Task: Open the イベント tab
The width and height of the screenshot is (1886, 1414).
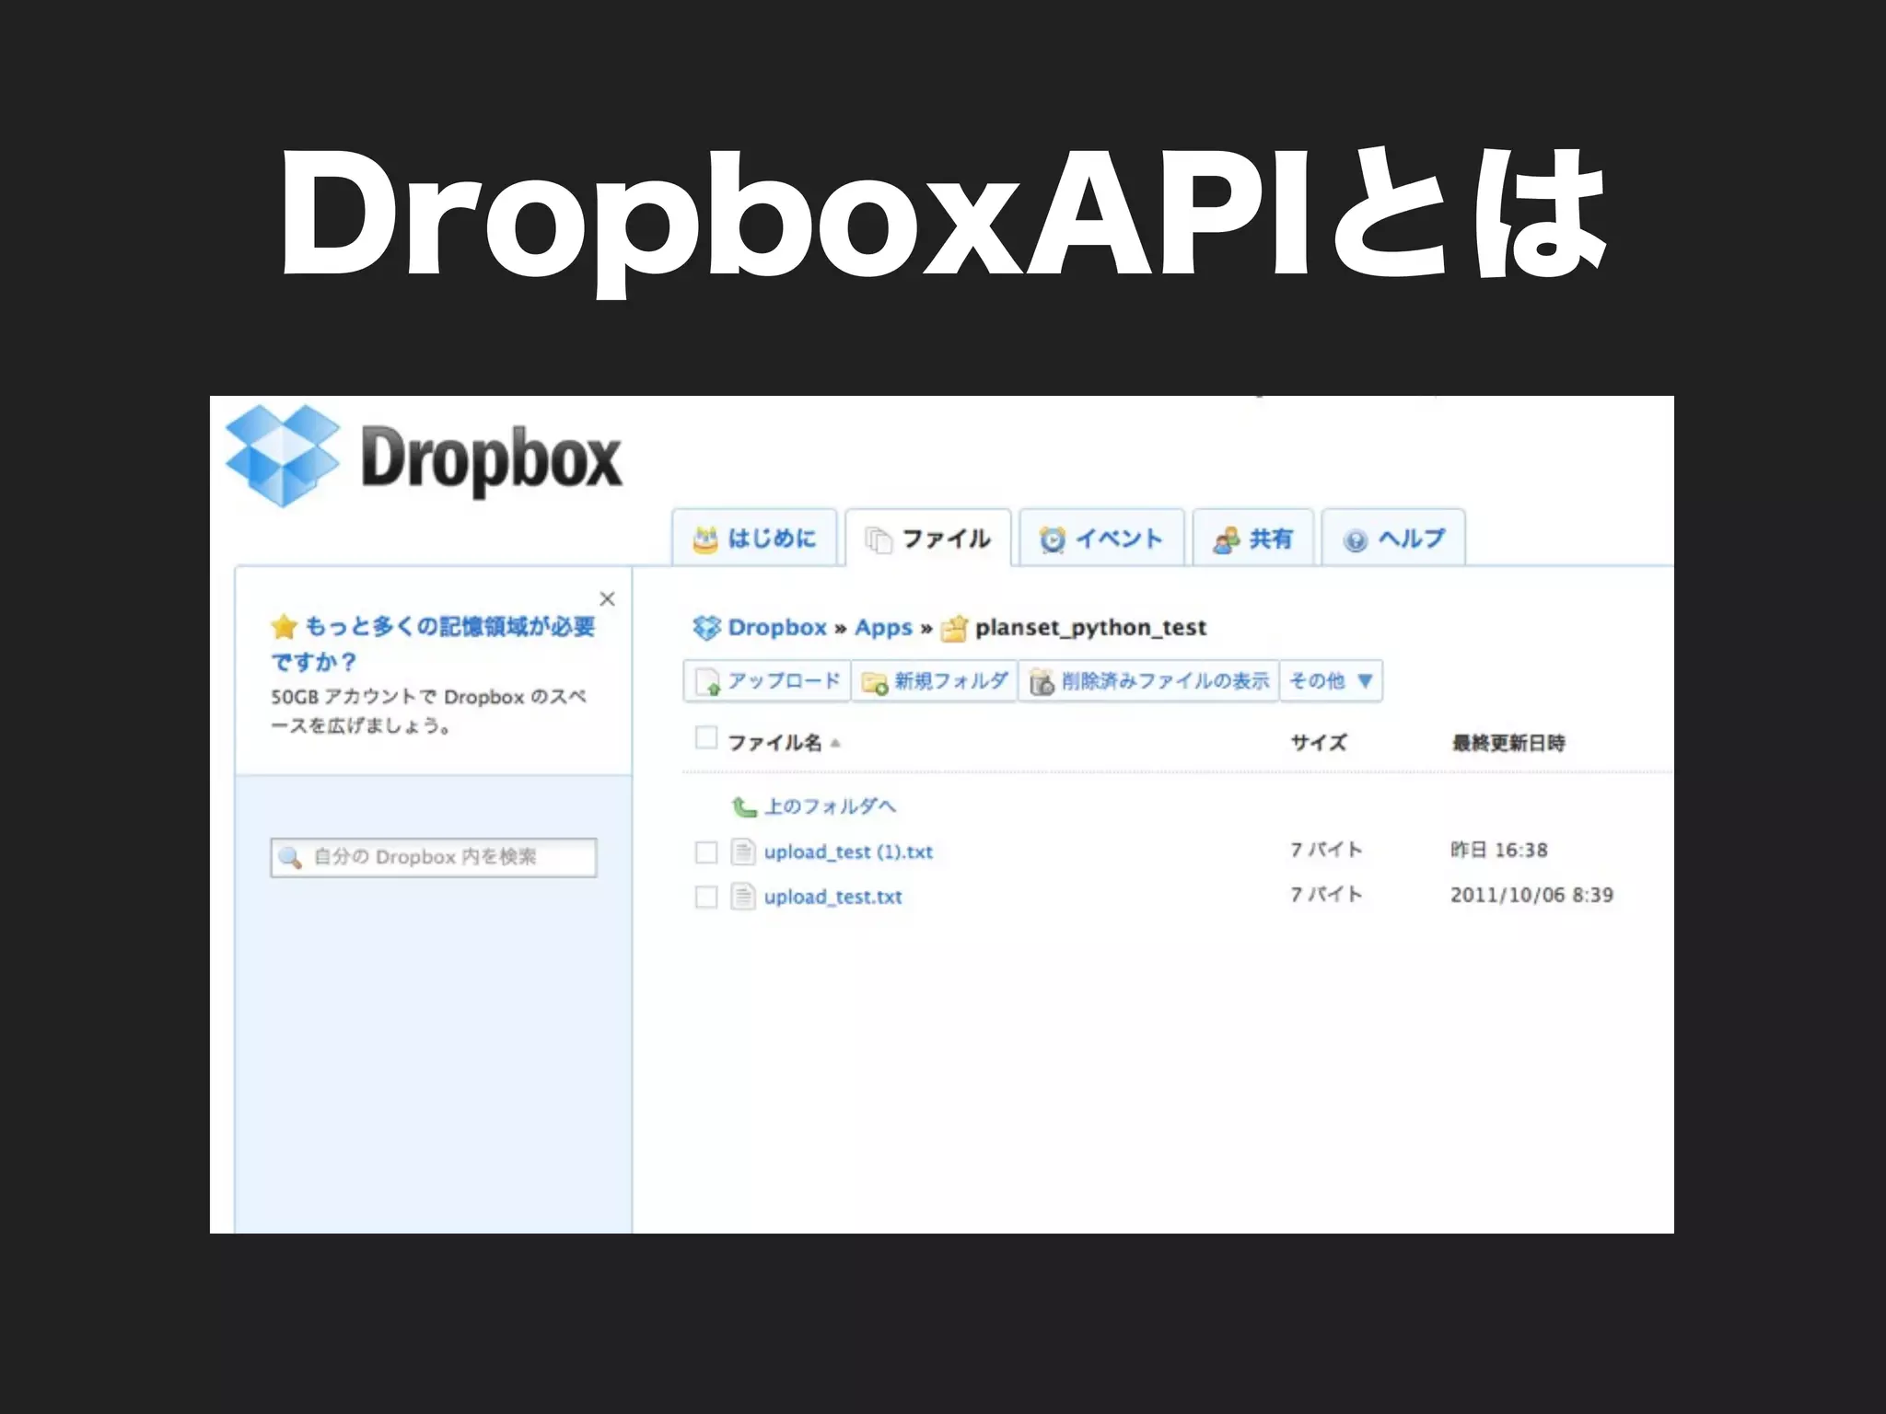Action: pyautogui.click(x=1101, y=538)
